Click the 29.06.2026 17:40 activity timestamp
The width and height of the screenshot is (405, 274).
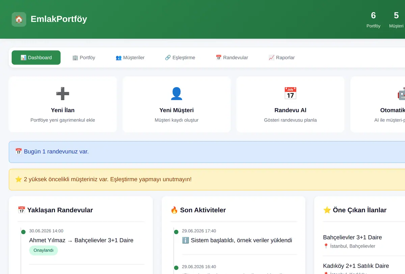click(199, 231)
